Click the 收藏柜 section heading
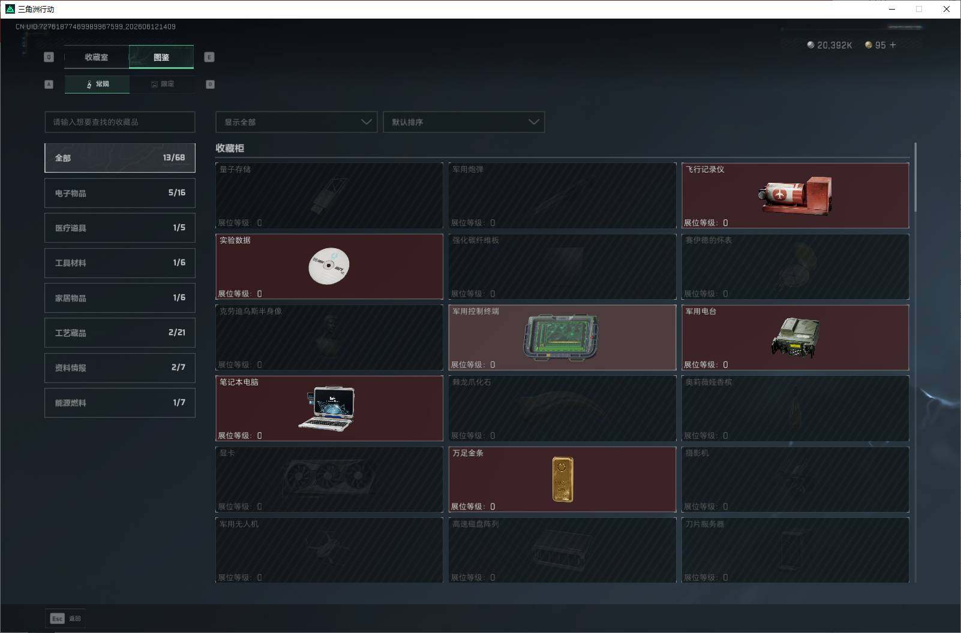The width and height of the screenshot is (961, 633). (x=230, y=148)
